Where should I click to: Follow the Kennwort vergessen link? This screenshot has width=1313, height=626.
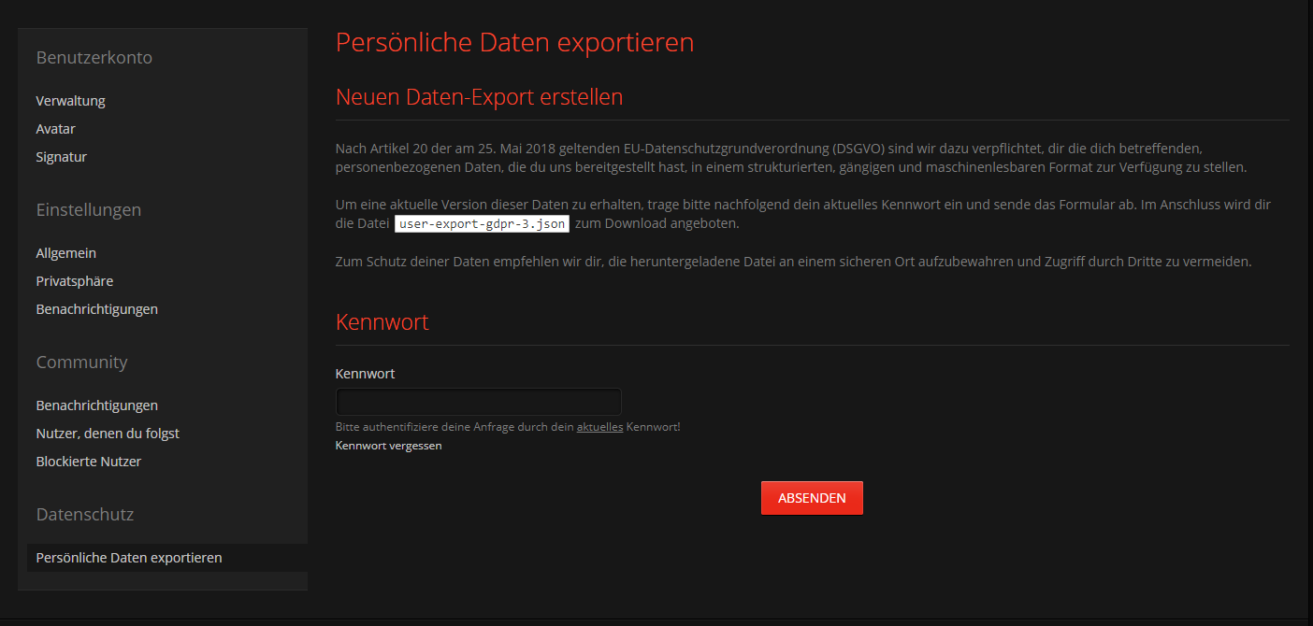click(388, 446)
